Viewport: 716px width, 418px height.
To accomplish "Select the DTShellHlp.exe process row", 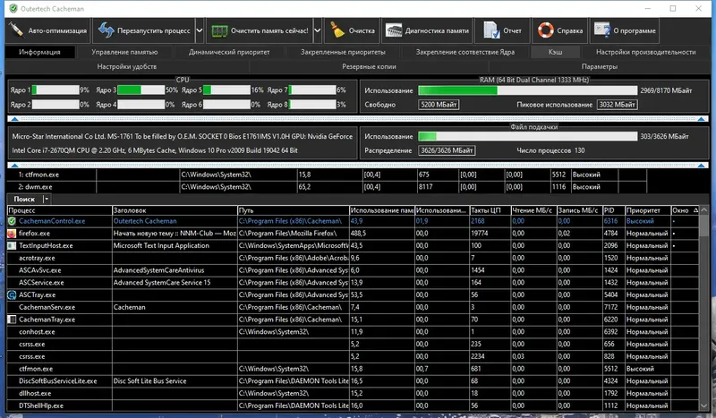I will coord(353,405).
